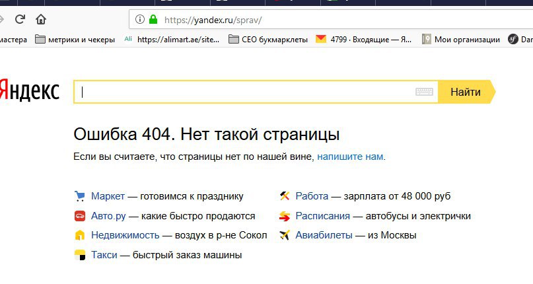Click the Авиабилеты airplane icon
The height and width of the screenshot is (284, 533).
coord(284,235)
